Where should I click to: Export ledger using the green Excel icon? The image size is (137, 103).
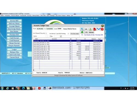click(x=90, y=29)
